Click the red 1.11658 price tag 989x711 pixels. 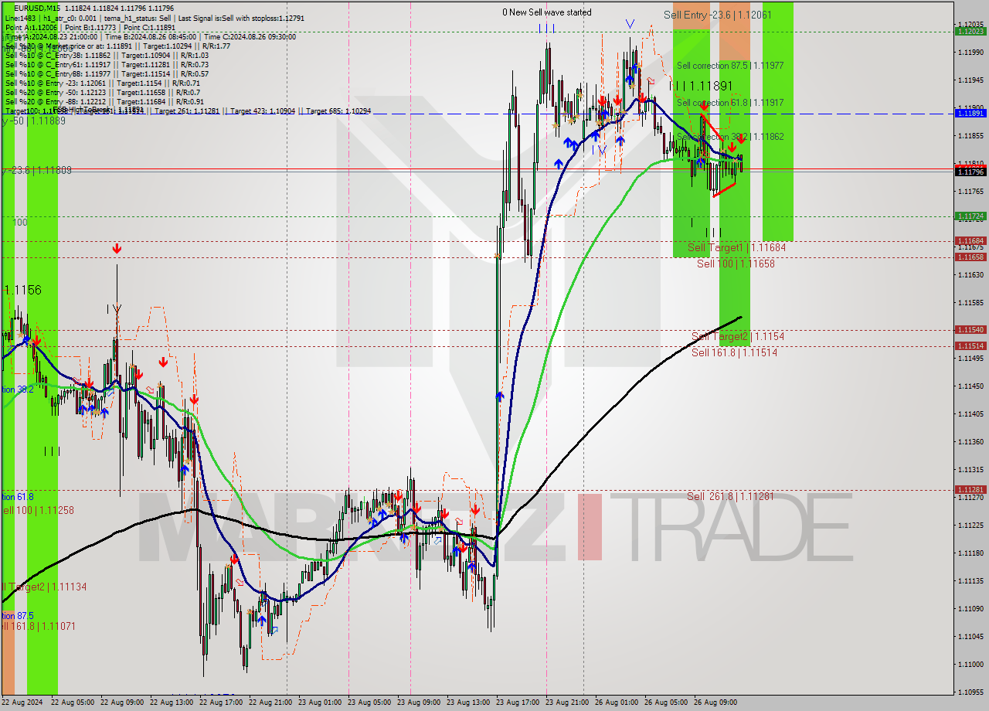pyautogui.click(x=970, y=257)
